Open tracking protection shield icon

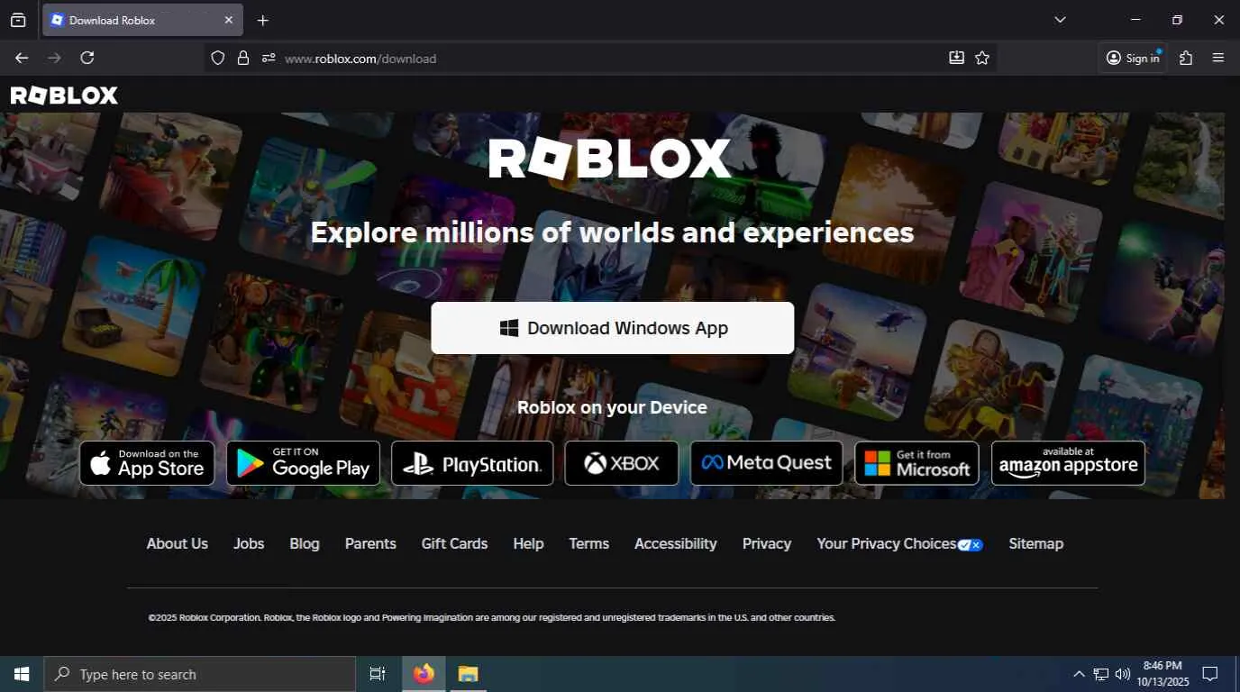(x=217, y=58)
